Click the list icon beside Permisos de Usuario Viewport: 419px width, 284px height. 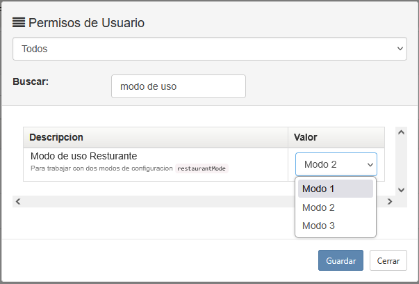pos(19,22)
